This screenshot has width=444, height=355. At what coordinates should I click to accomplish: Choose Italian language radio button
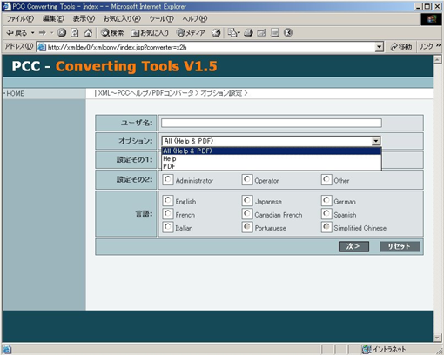168,227
